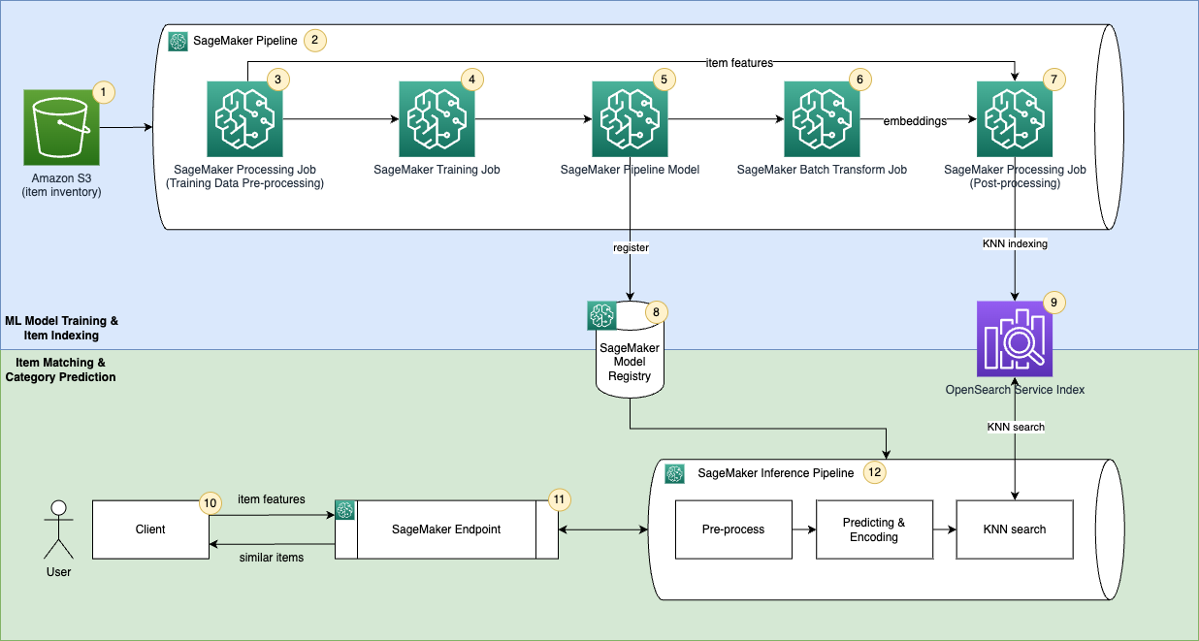Click the 'embeddings' arrow label
The height and width of the screenshot is (641, 1199).
[x=913, y=121]
